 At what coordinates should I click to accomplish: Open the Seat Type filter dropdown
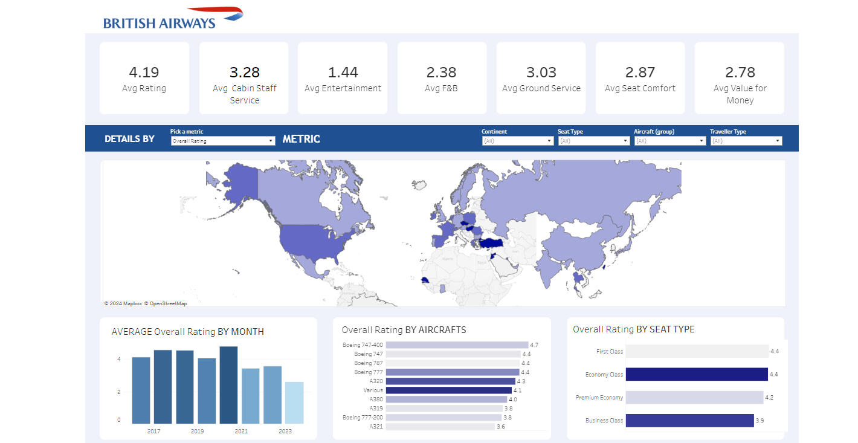pos(593,141)
